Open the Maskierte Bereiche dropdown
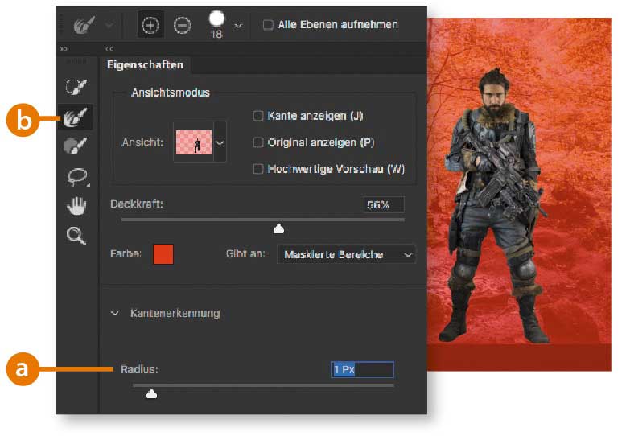The width and height of the screenshot is (626, 436). tap(346, 255)
